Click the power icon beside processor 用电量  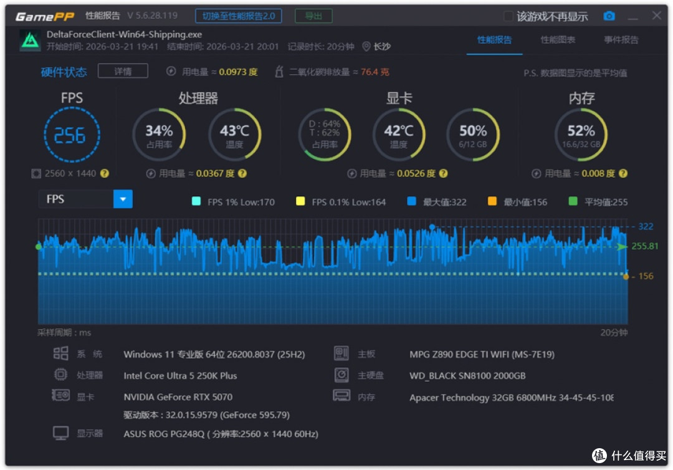(151, 173)
